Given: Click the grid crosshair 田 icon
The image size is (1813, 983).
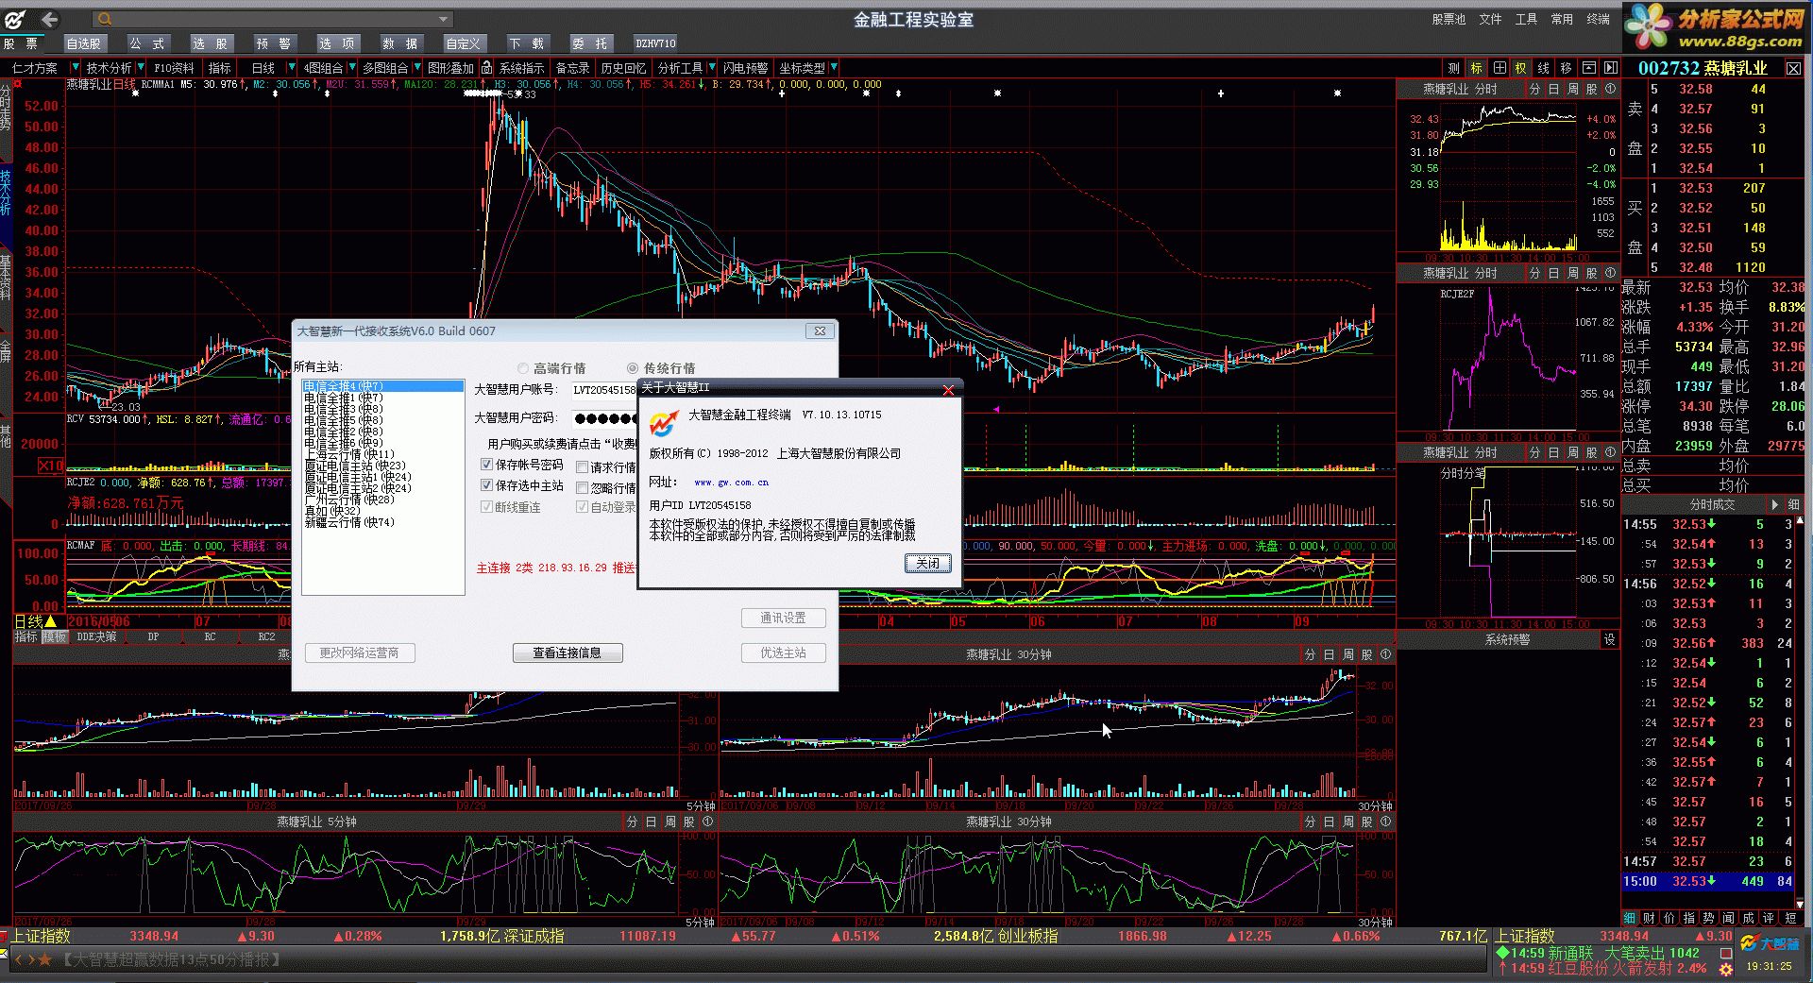Looking at the screenshot, I should click(x=1499, y=68).
